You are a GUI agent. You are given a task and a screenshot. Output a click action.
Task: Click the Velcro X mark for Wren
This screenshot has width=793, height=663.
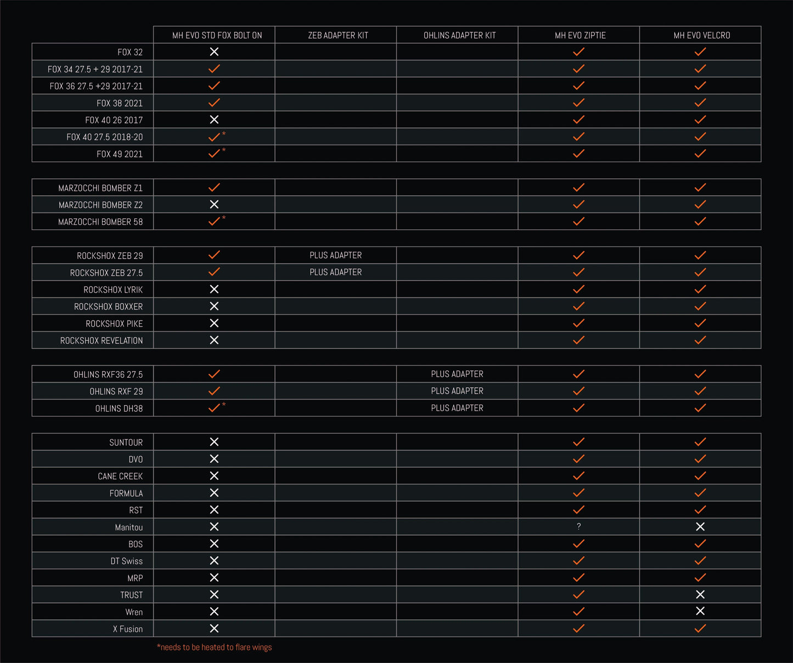click(x=700, y=611)
